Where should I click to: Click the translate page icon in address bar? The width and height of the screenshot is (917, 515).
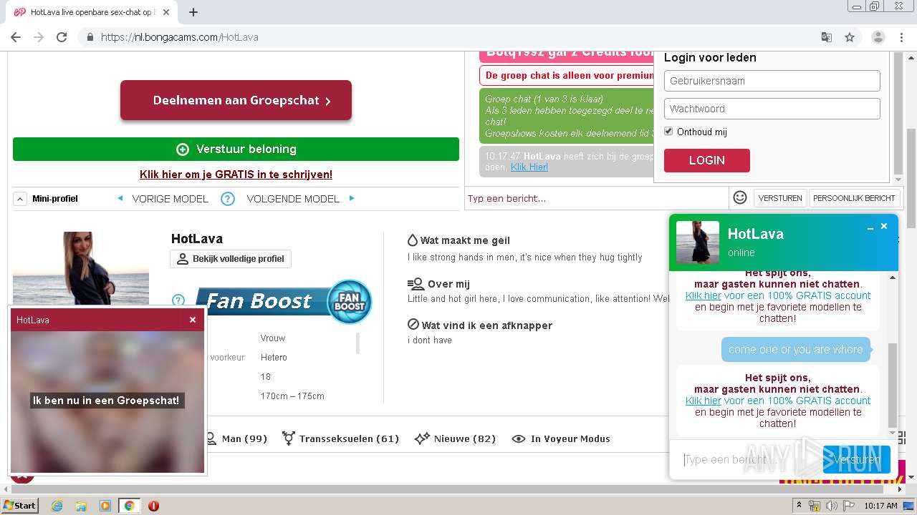coord(827,37)
